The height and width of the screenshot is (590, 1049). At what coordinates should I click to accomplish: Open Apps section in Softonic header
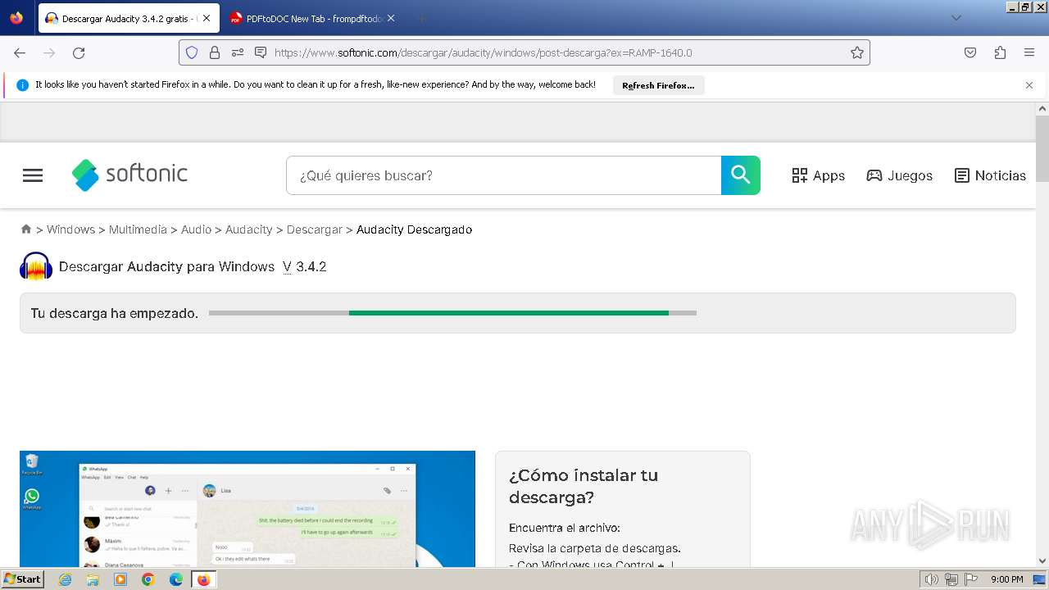818,175
